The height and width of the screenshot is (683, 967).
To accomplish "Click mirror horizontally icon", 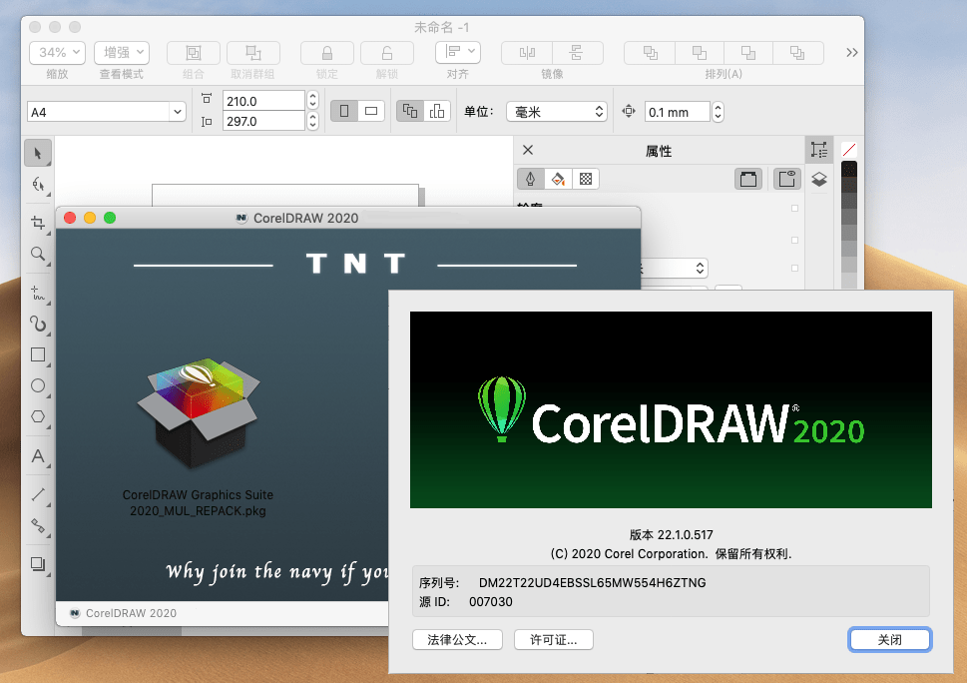I will click(x=527, y=53).
